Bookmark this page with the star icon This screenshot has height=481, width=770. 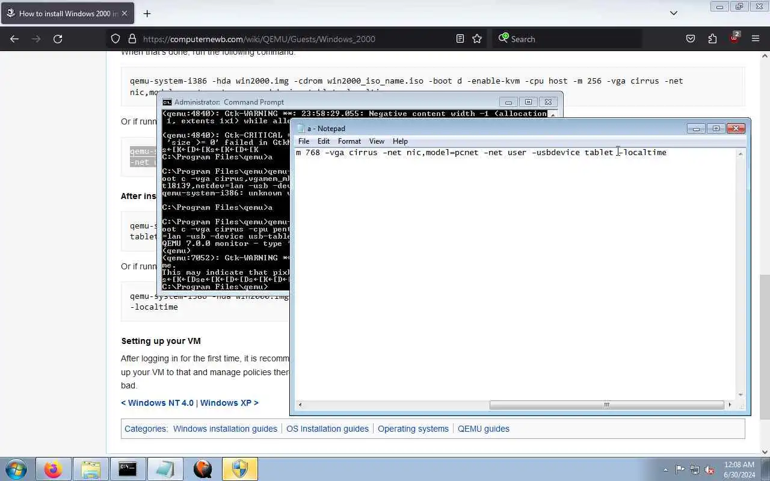[x=477, y=38]
